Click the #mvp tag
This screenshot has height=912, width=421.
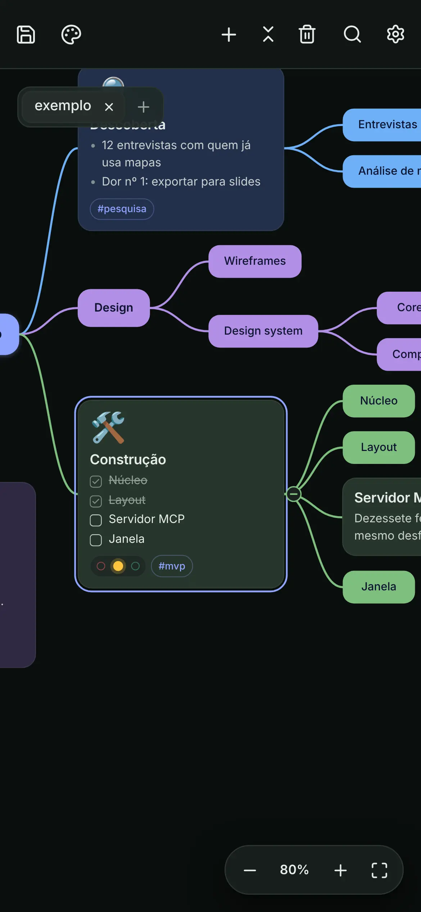coord(172,566)
